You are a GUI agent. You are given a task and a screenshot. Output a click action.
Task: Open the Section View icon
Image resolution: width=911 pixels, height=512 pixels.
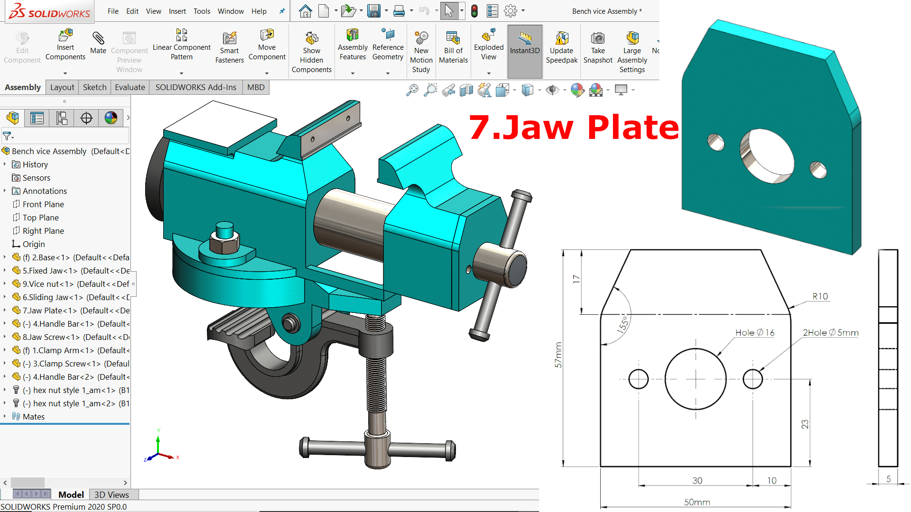click(466, 90)
